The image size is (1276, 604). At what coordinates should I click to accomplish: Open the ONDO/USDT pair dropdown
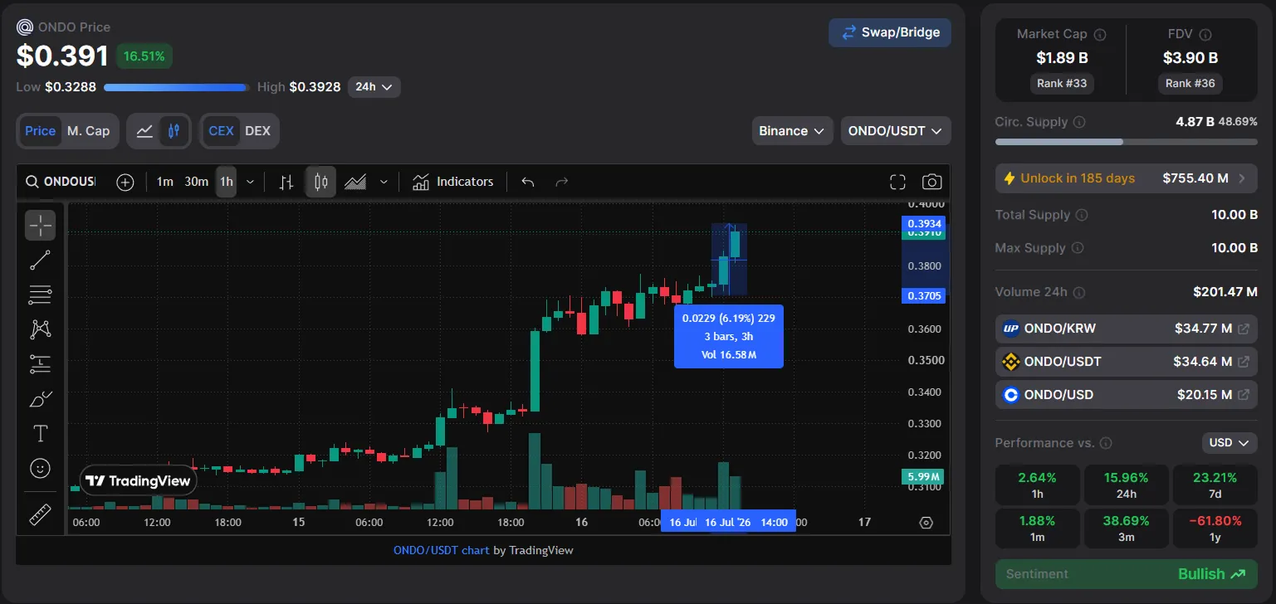click(x=895, y=131)
